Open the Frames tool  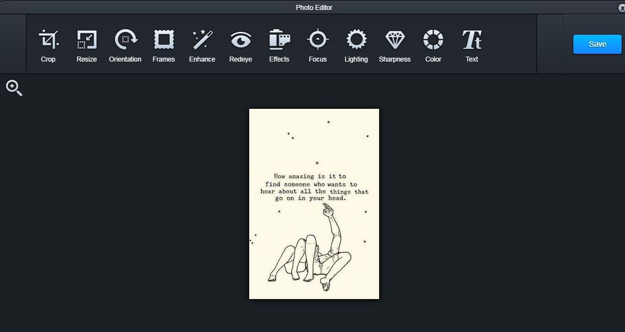[x=164, y=40]
